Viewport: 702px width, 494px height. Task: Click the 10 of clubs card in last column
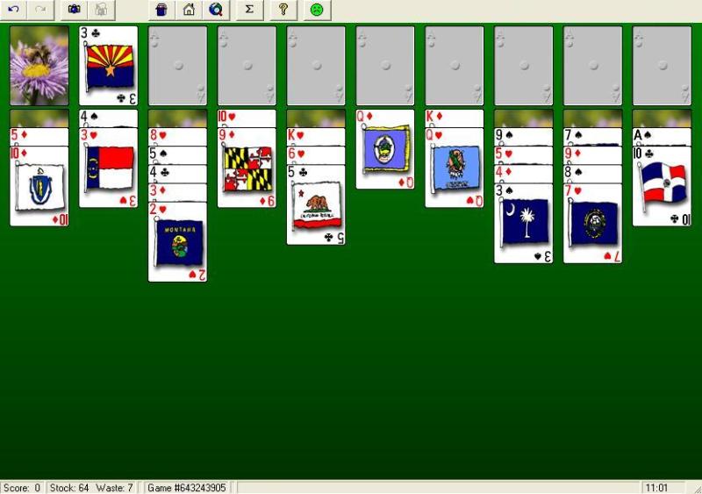662,189
